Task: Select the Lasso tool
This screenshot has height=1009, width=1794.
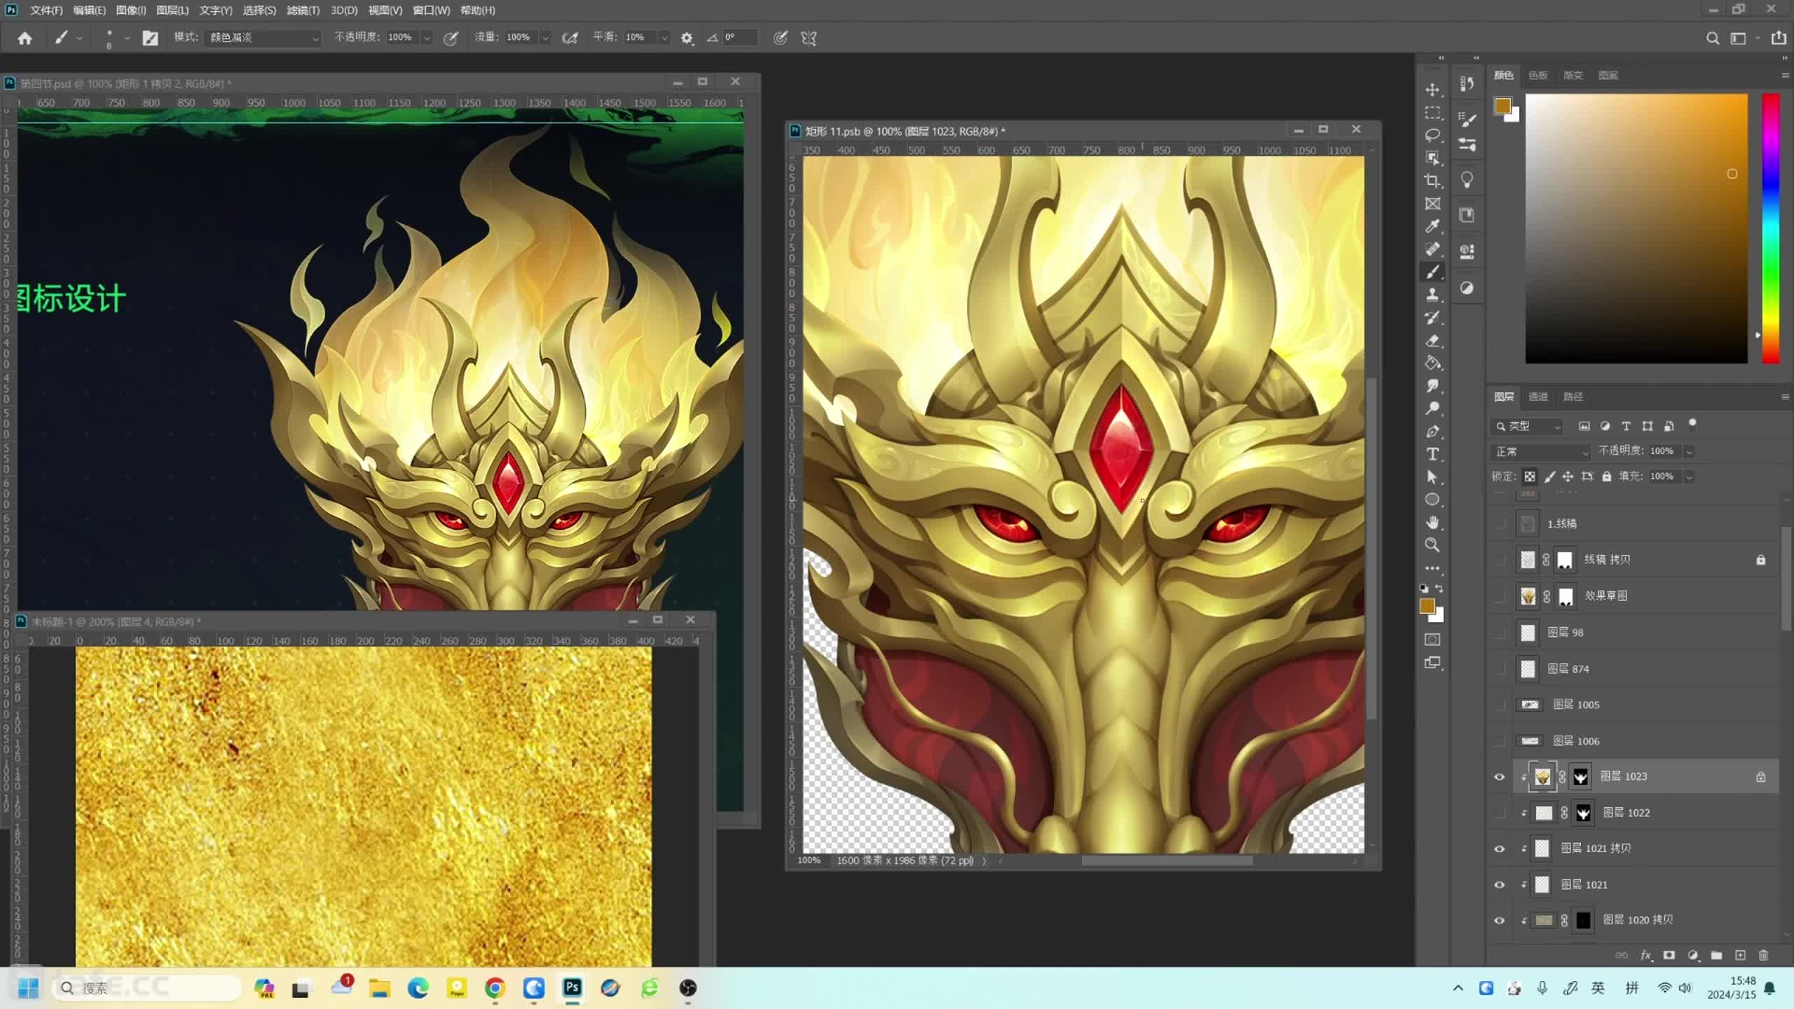Action: click(x=1432, y=135)
